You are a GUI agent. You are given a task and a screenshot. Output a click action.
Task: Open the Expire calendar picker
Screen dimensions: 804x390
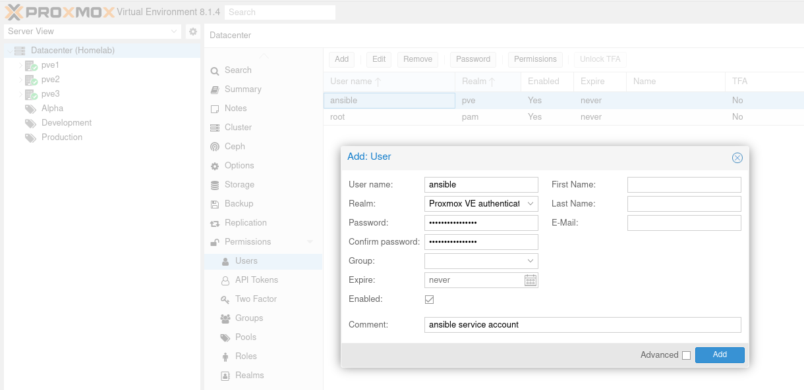pyautogui.click(x=531, y=280)
